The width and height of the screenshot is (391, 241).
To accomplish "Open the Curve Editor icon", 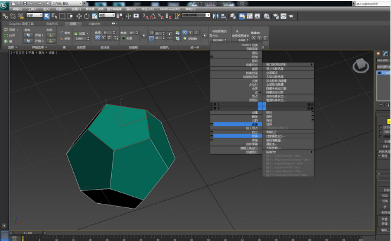I will click(x=250, y=16).
